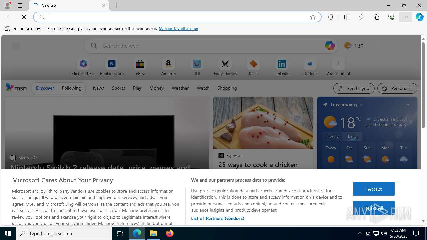
Task: Open the Weather section
Action: pos(180,88)
